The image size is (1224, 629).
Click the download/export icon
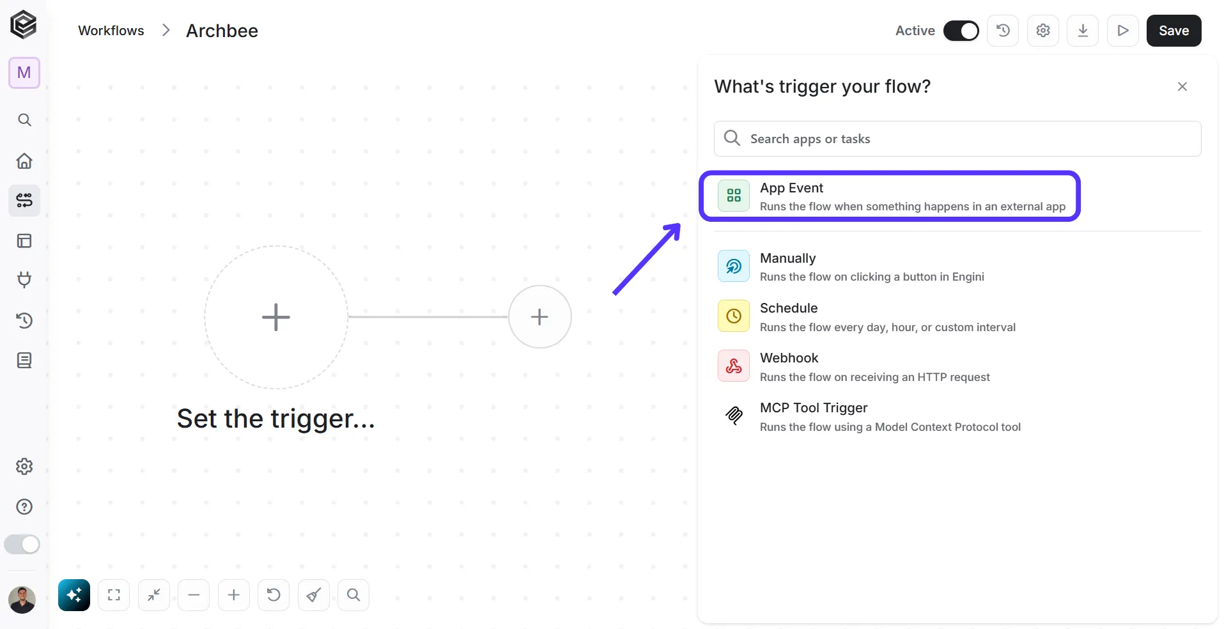point(1083,31)
